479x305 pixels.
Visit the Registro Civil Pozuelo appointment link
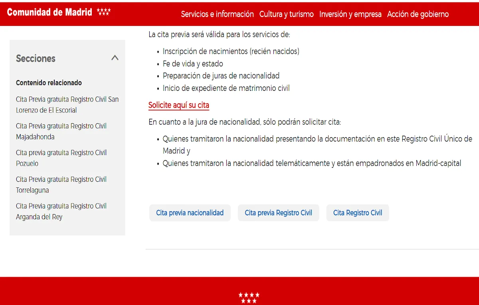61,158
